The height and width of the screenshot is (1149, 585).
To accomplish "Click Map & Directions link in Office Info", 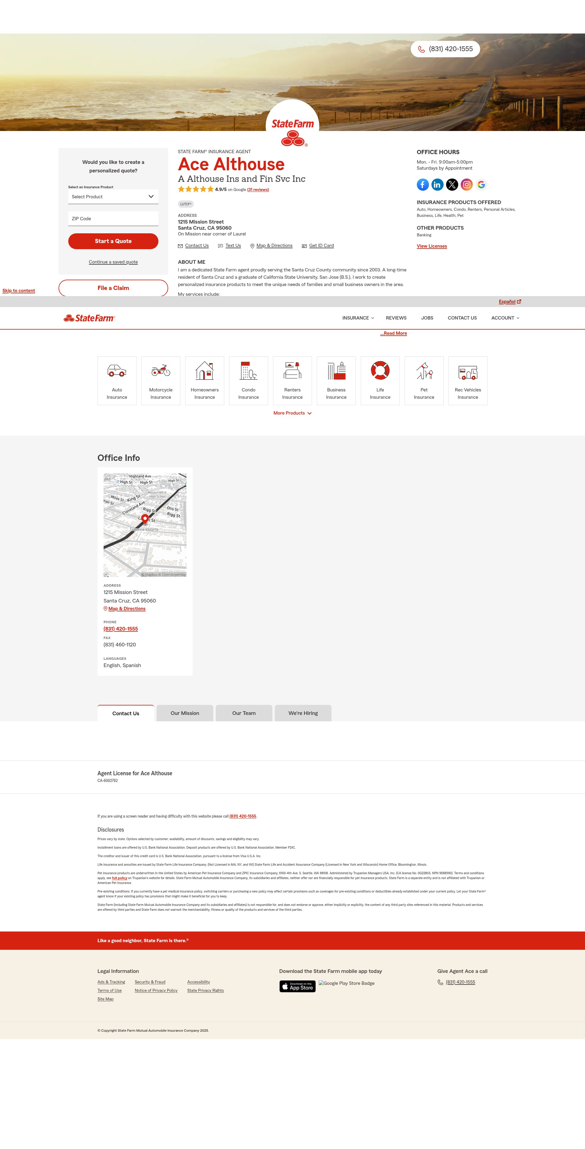I will pyautogui.click(x=127, y=608).
